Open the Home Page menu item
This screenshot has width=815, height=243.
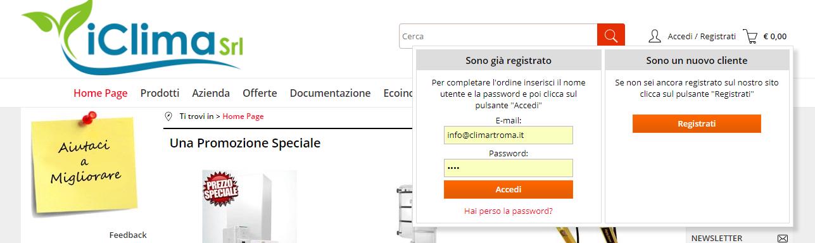point(101,93)
